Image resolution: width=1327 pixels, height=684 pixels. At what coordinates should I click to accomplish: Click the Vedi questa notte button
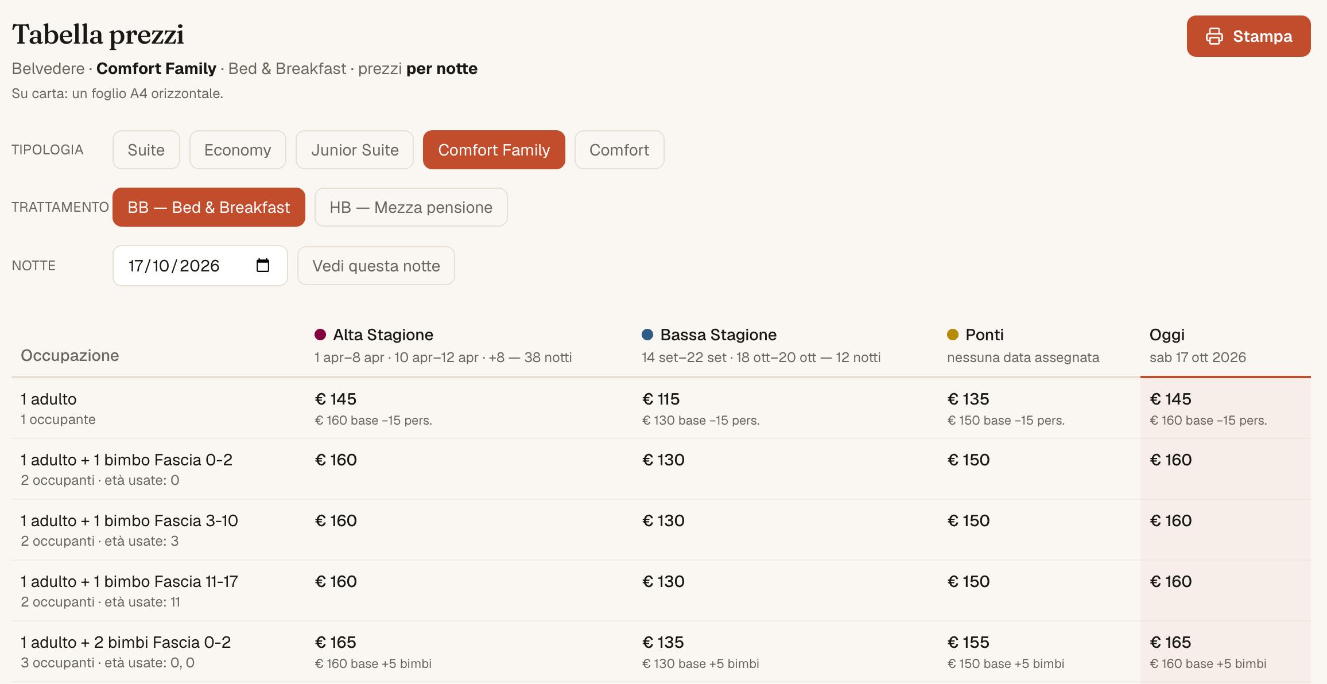[376, 266]
